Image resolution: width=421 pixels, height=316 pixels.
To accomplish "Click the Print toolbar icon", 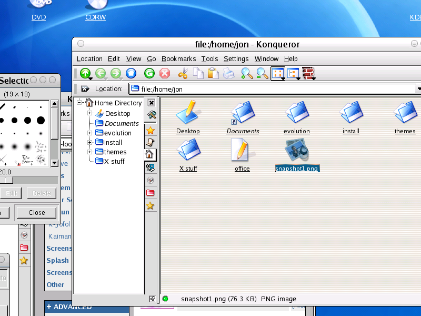I will tap(228, 73).
